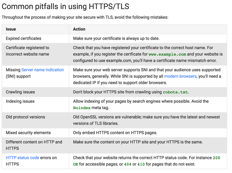
Task: Click the robots.txt code snippet
Action: pos(175,92)
